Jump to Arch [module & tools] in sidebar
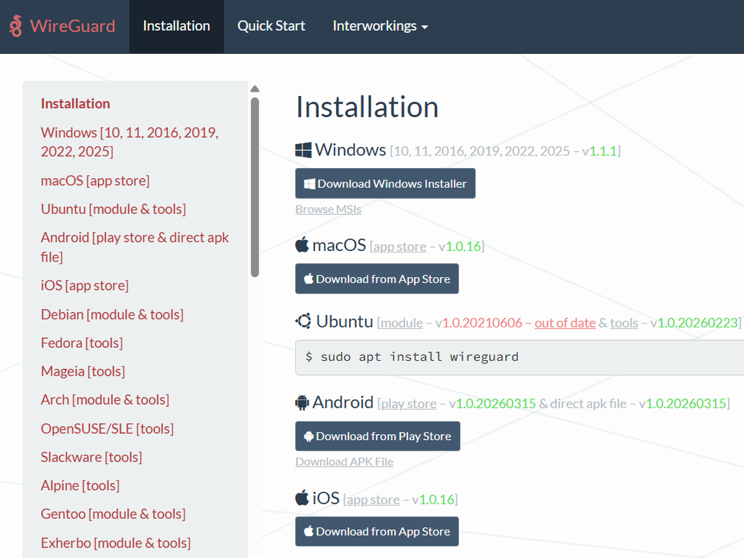 105,401
